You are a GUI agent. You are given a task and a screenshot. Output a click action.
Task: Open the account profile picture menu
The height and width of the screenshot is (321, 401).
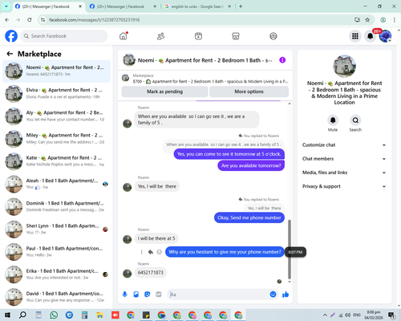click(x=385, y=36)
